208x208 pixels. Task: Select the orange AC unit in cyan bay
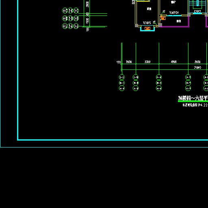coord(147,28)
